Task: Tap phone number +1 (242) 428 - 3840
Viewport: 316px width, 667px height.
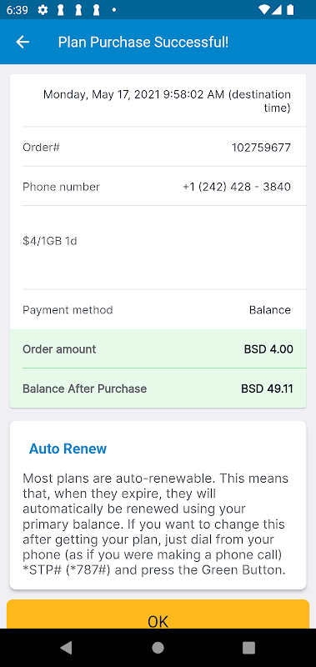Action: [237, 187]
